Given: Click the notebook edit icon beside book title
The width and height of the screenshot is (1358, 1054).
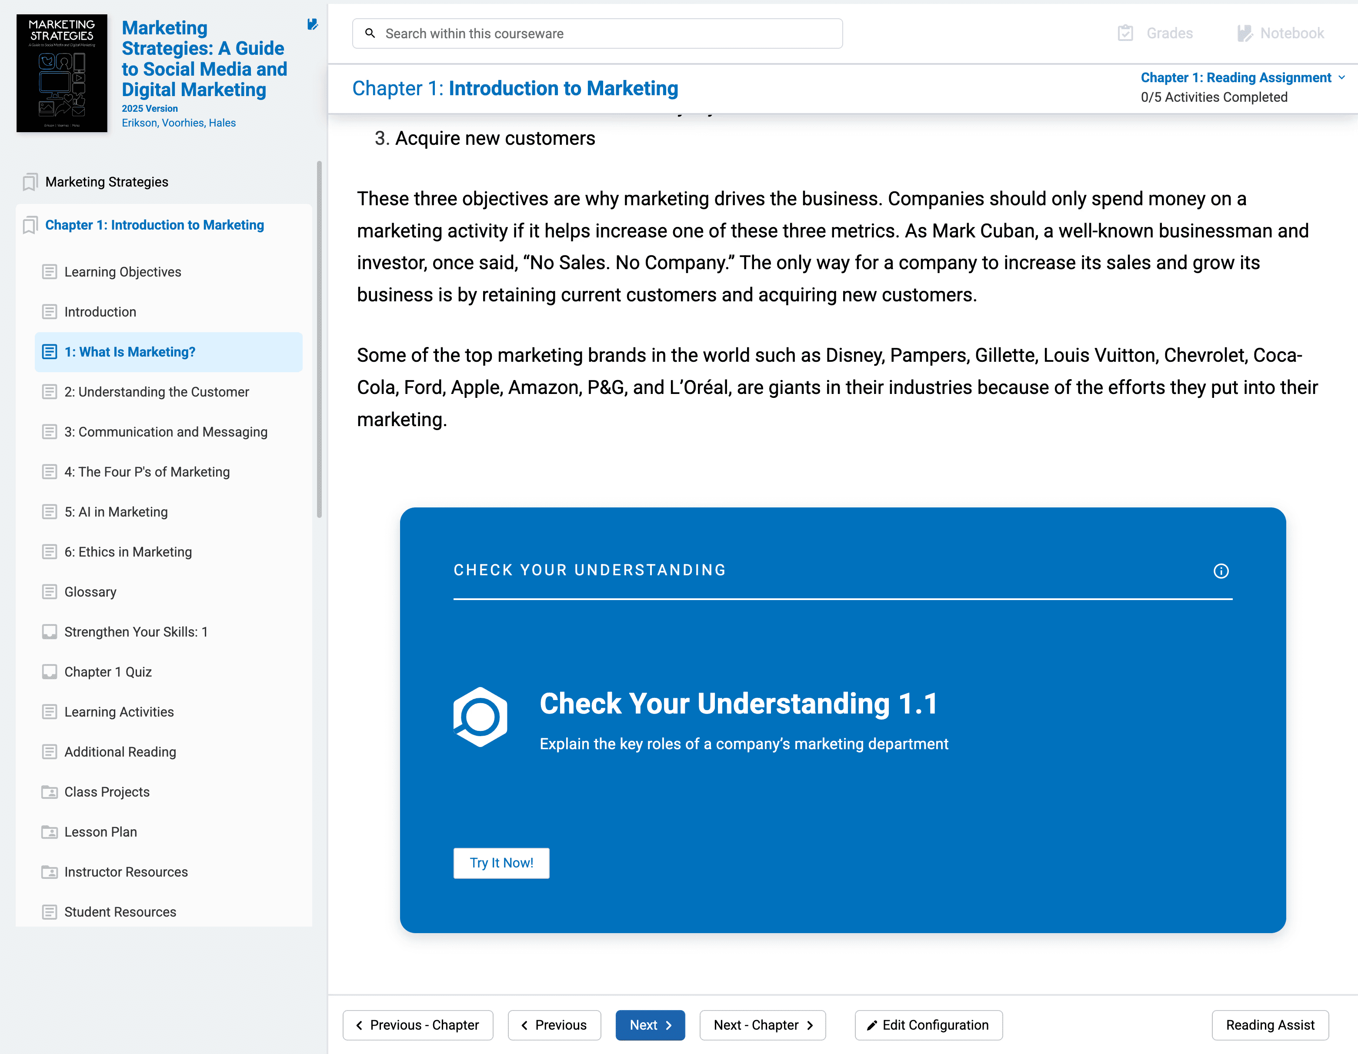Looking at the screenshot, I should (312, 25).
